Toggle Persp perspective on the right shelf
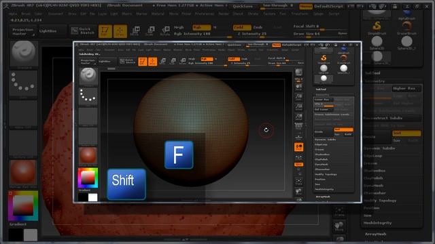This screenshot has height=244, width=435. click(299, 126)
